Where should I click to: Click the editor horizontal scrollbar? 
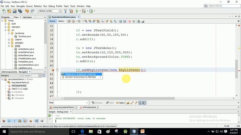coord(119,98)
